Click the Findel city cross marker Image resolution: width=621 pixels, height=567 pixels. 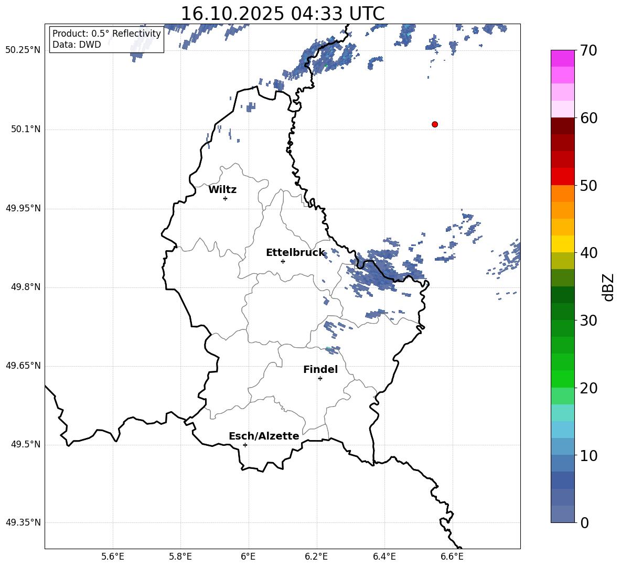click(x=320, y=379)
